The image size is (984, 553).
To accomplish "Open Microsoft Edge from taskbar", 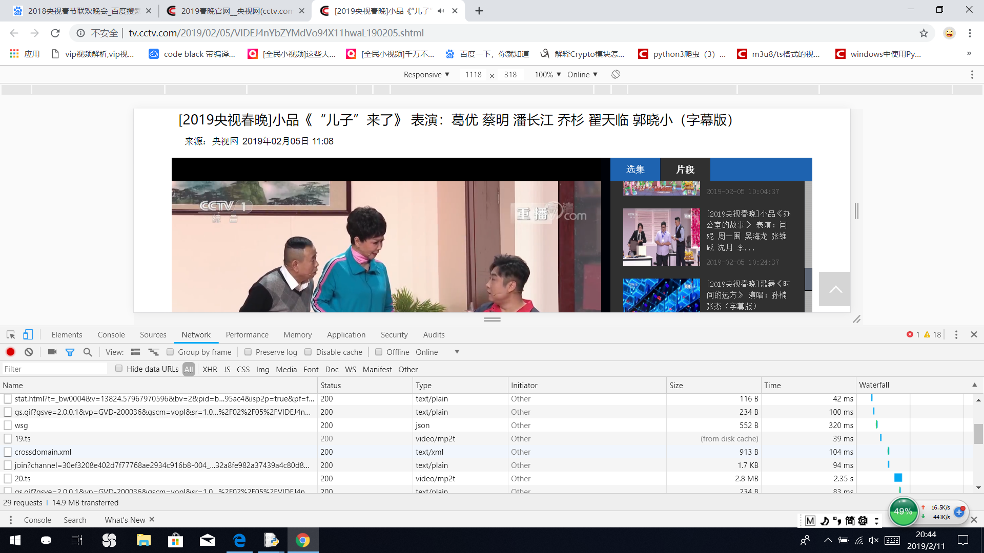I will pyautogui.click(x=239, y=540).
